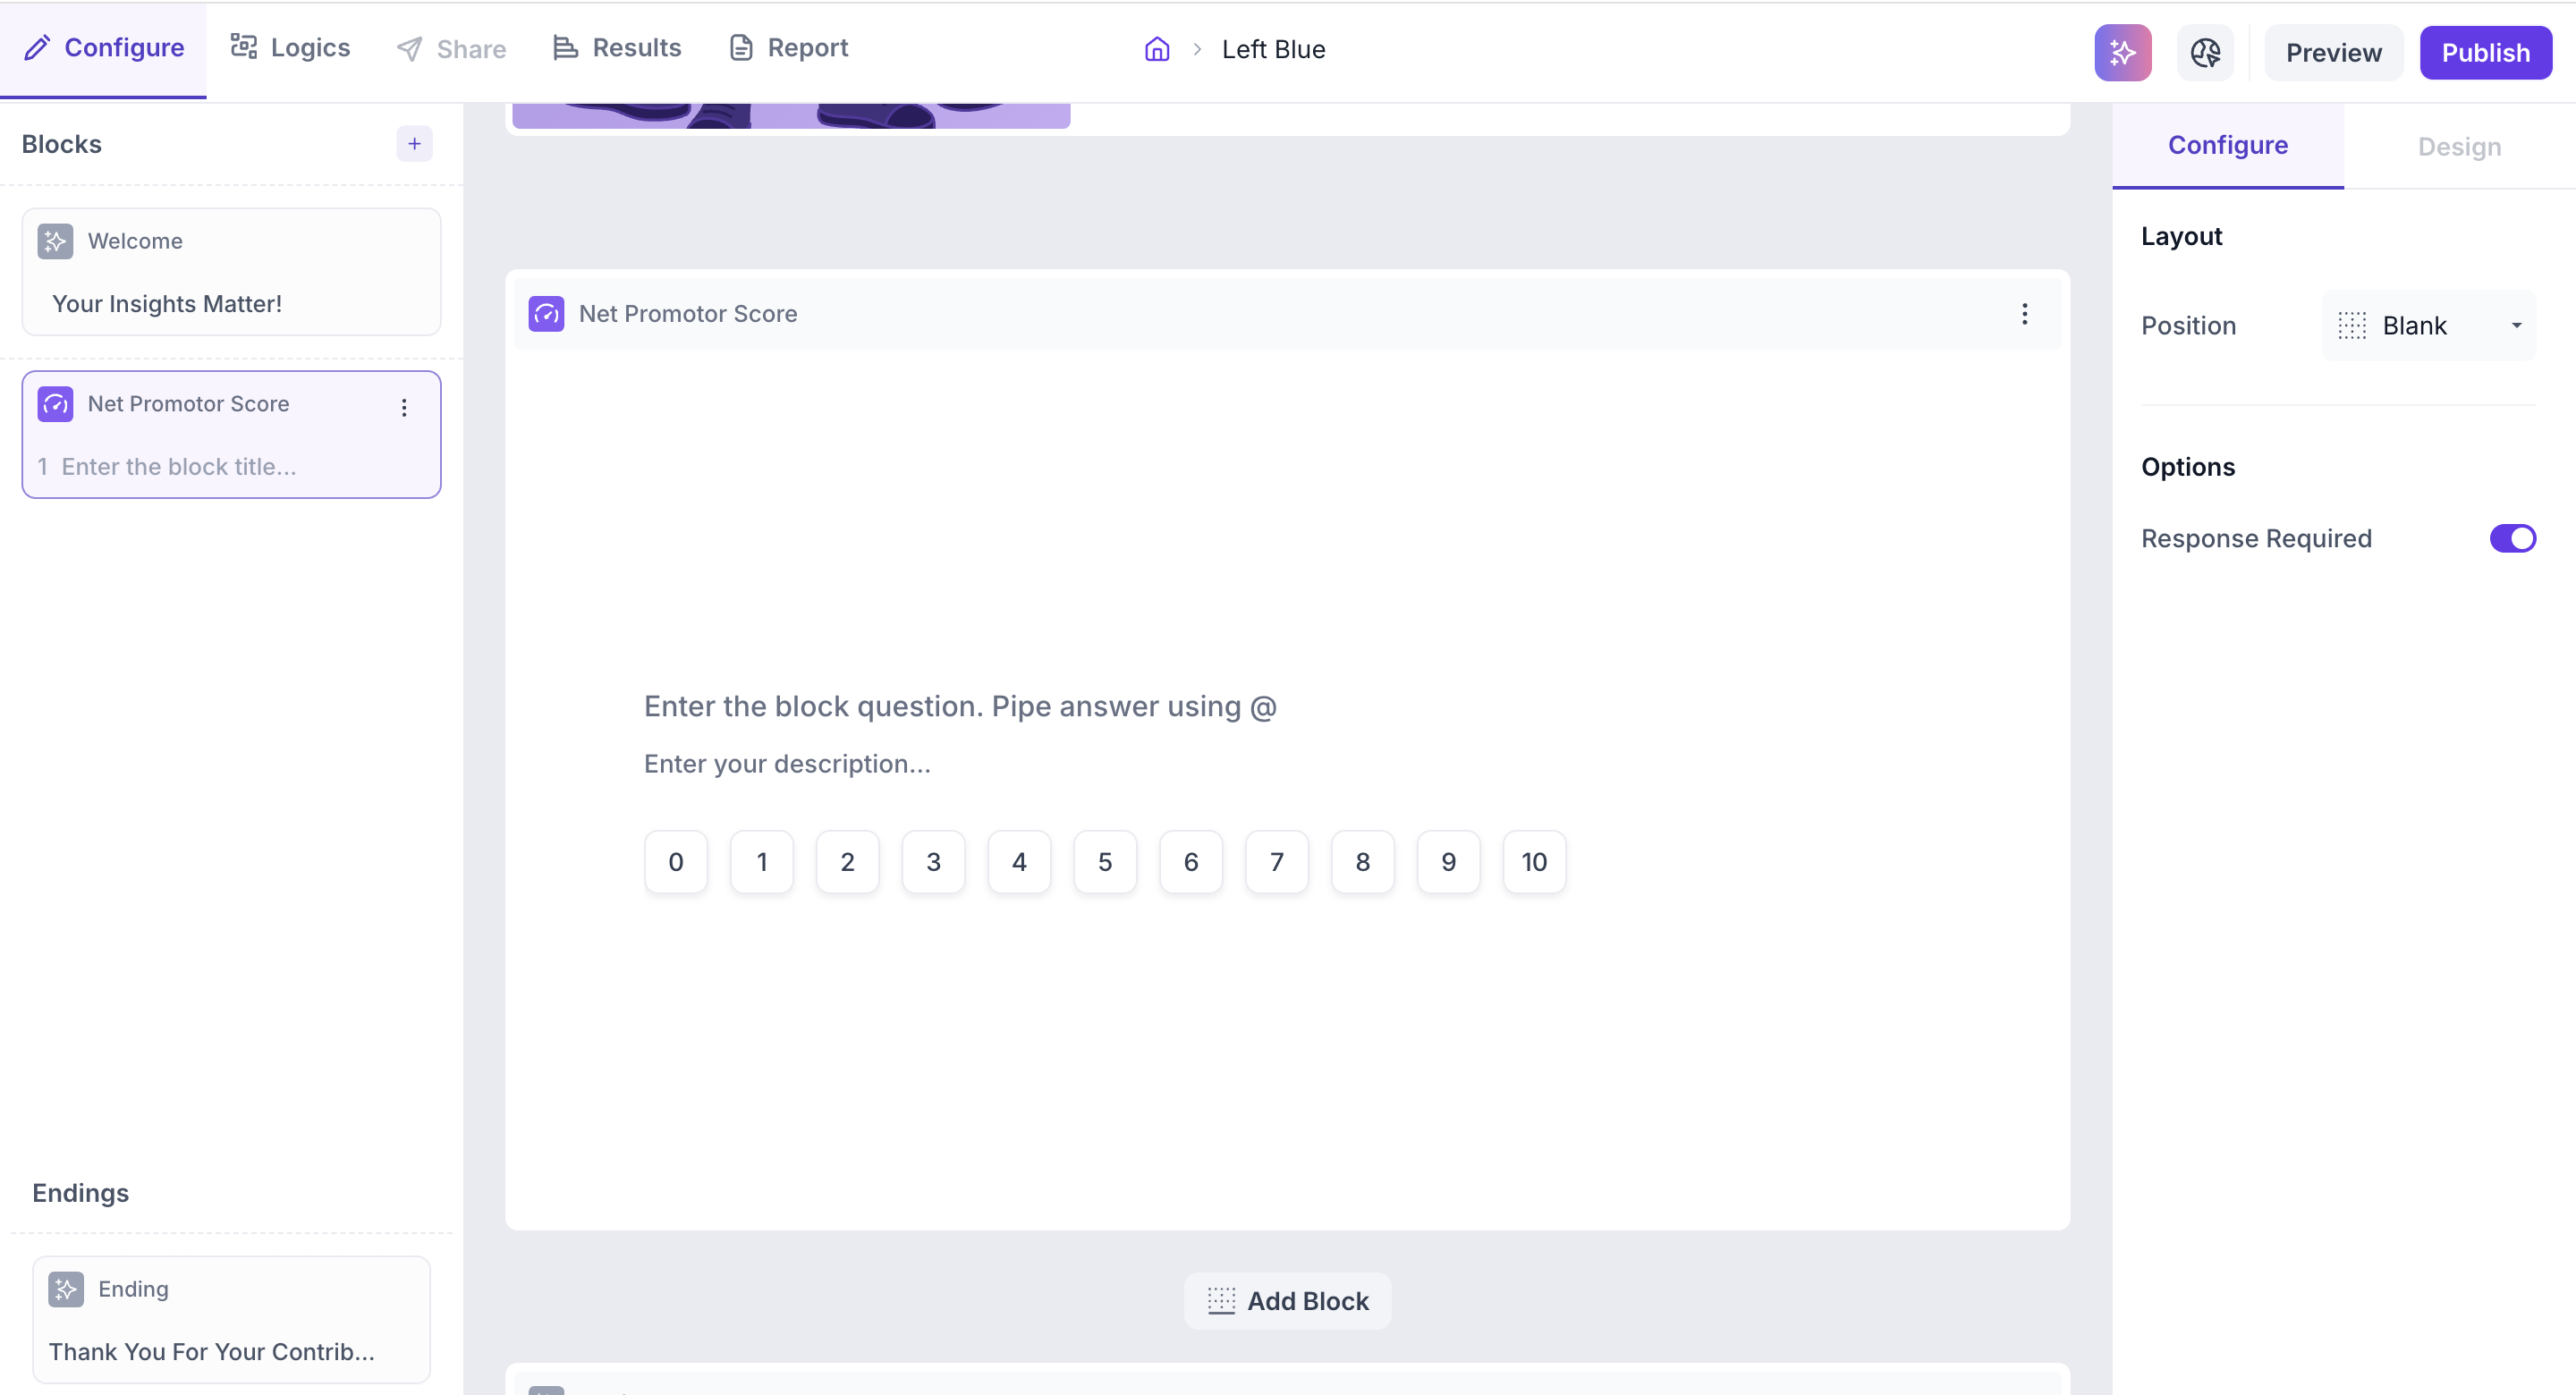Click the Welcome block sparkle icon
Screen dimensions: 2576x1395
click(55, 241)
